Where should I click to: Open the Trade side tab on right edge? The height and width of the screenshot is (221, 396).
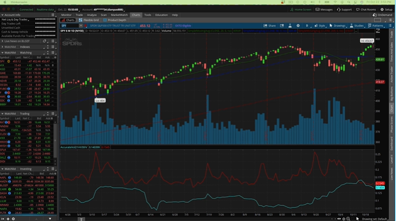(391, 35)
